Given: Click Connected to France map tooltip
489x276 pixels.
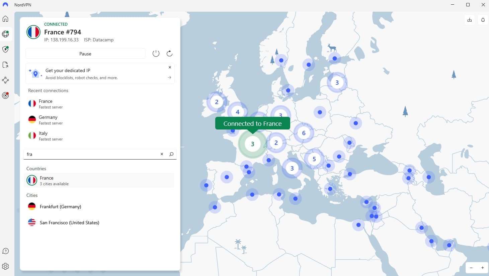Looking at the screenshot, I should pyautogui.click(x=252, y=123).
